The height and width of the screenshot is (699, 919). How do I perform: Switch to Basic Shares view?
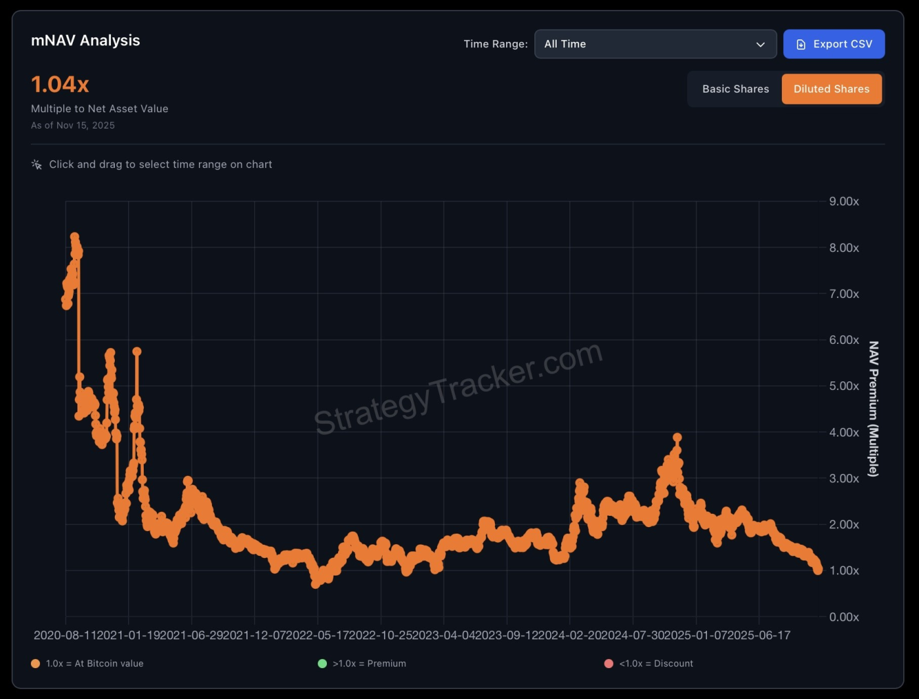tap(735, 89)
